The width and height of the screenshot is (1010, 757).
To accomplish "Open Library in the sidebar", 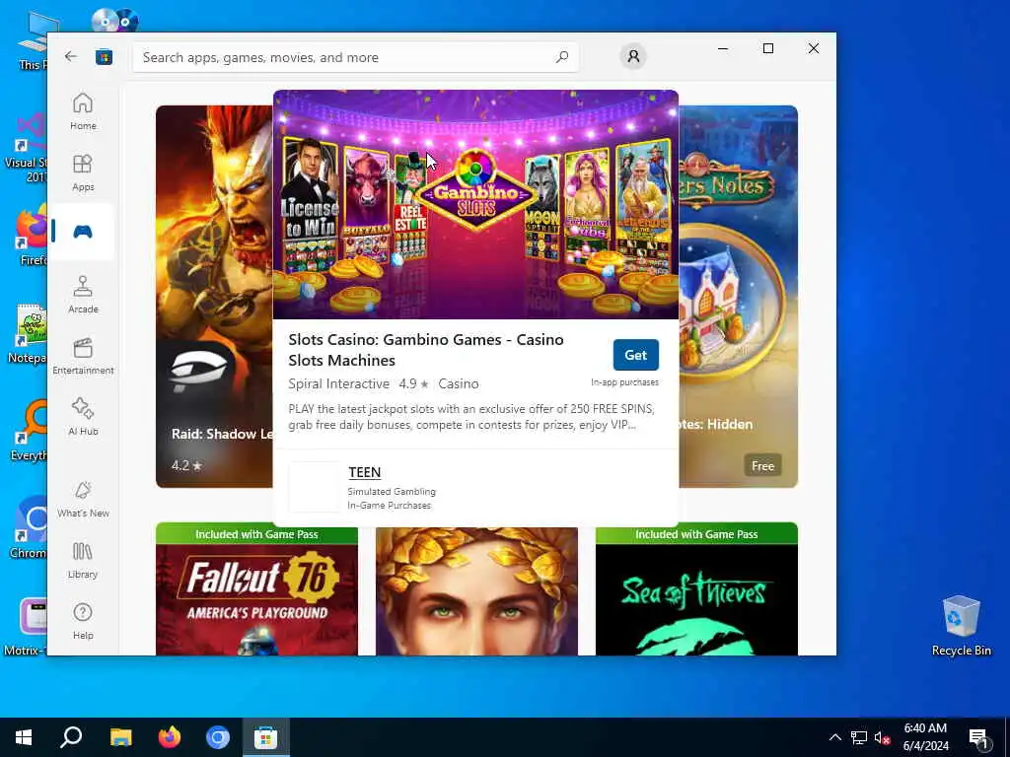I will [83, 560].
